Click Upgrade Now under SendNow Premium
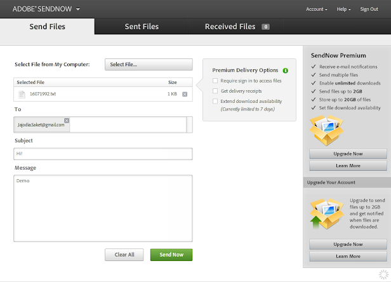 (348, 154)
